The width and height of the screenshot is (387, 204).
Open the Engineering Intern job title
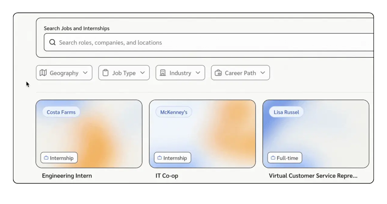click(x=67, y=176)
